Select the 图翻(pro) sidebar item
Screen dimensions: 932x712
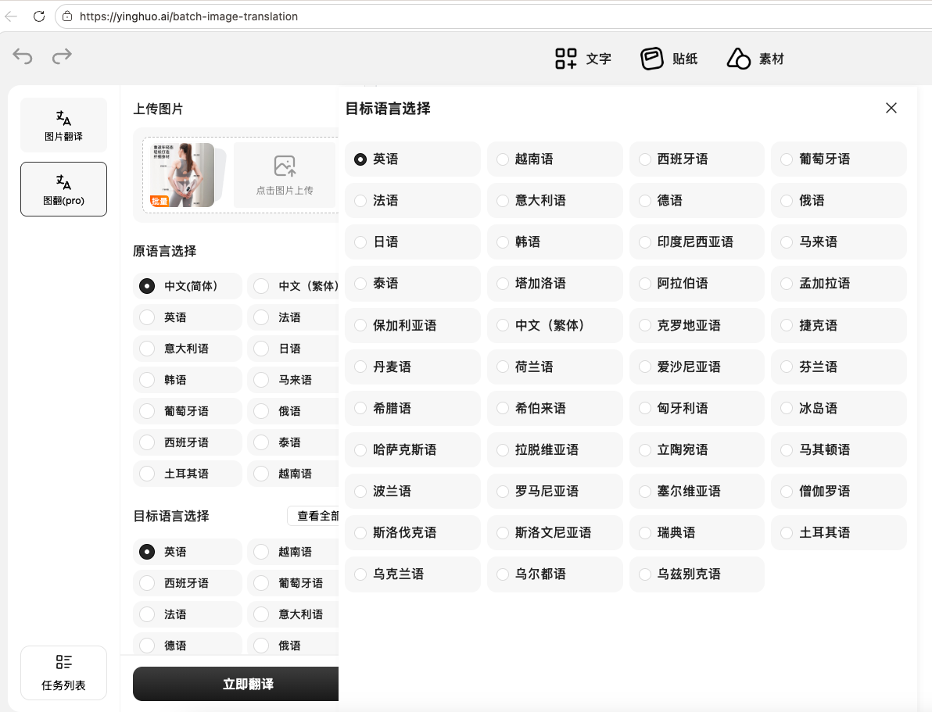tap(63, 189)
